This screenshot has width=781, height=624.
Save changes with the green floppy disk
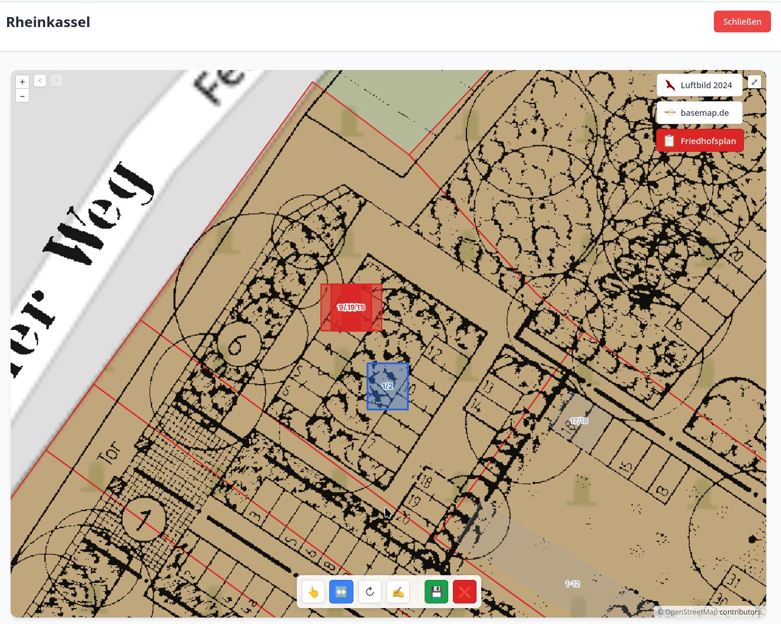(436, 592)
